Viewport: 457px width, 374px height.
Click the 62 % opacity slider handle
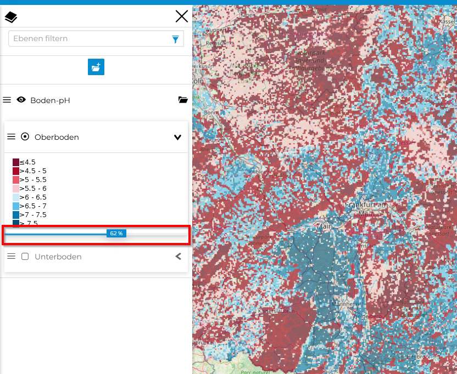point(116,234)
